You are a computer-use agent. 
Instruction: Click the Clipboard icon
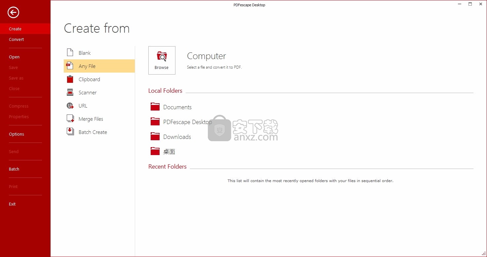tap(70, 79)
